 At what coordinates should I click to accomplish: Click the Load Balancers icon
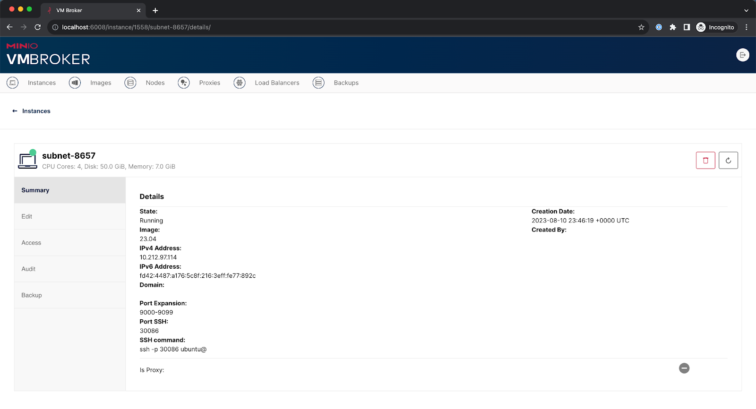tap(240, 83)
